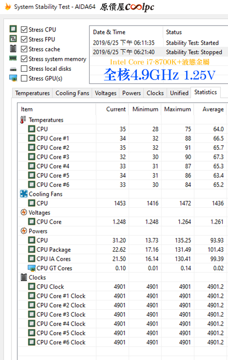The width and height of the screenshot is (228, 360).
Task: Click CPU Core voltage average 1.261
Action: point(217,222)
